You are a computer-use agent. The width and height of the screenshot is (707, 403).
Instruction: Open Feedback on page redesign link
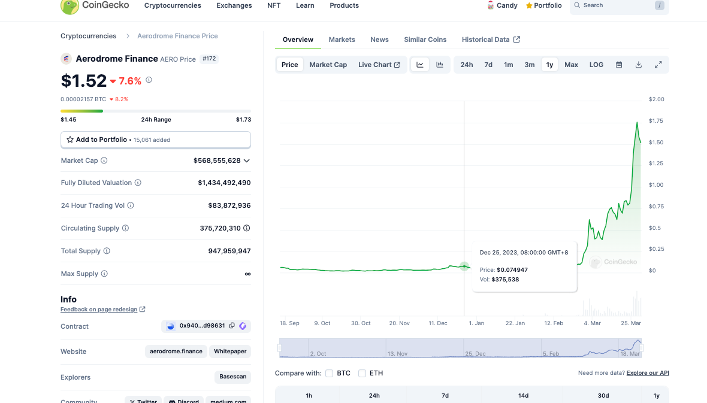coord(103,309)
